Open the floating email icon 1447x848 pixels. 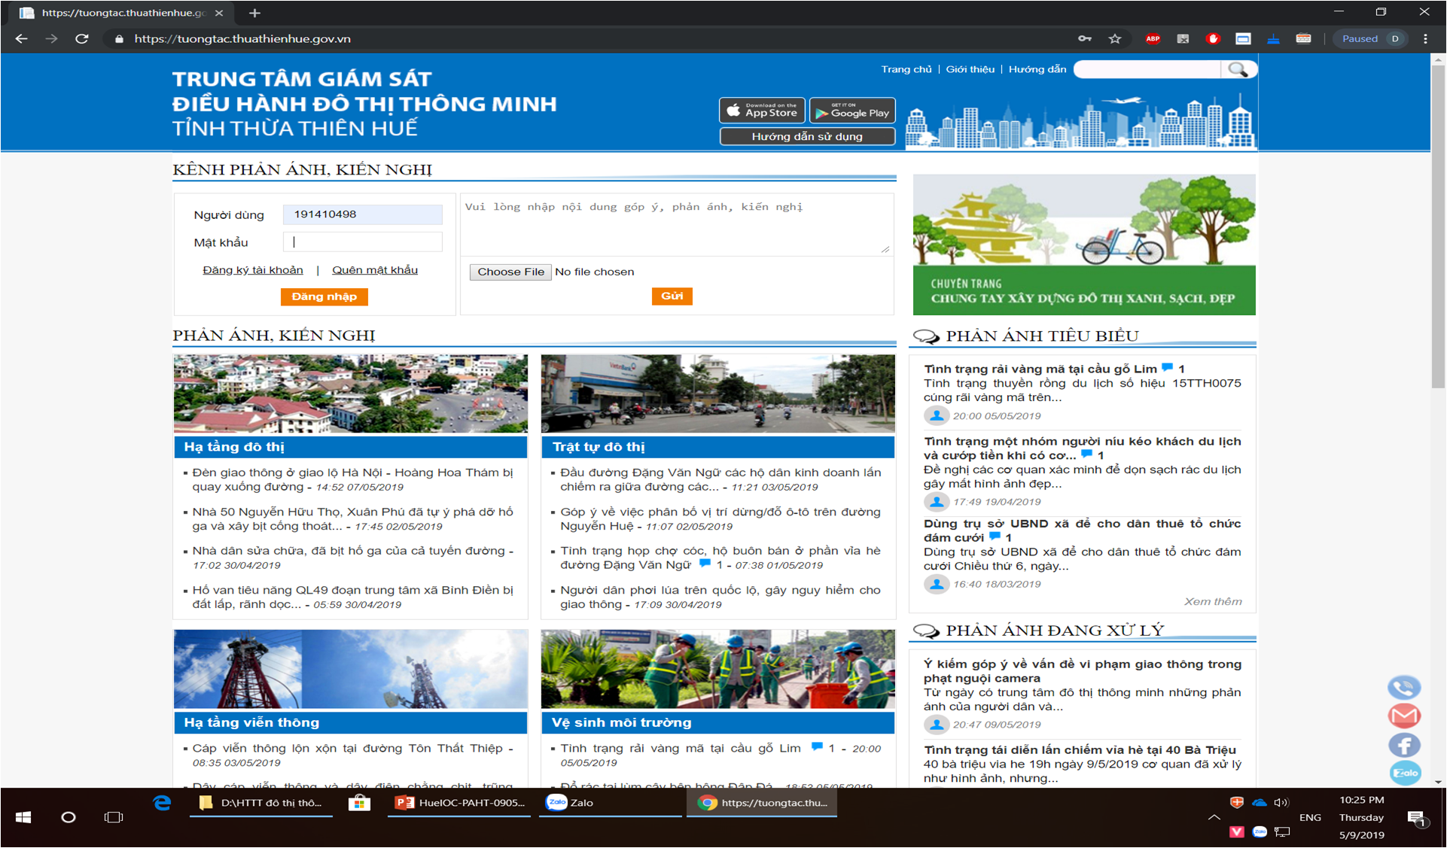(x=1404, y=716)
